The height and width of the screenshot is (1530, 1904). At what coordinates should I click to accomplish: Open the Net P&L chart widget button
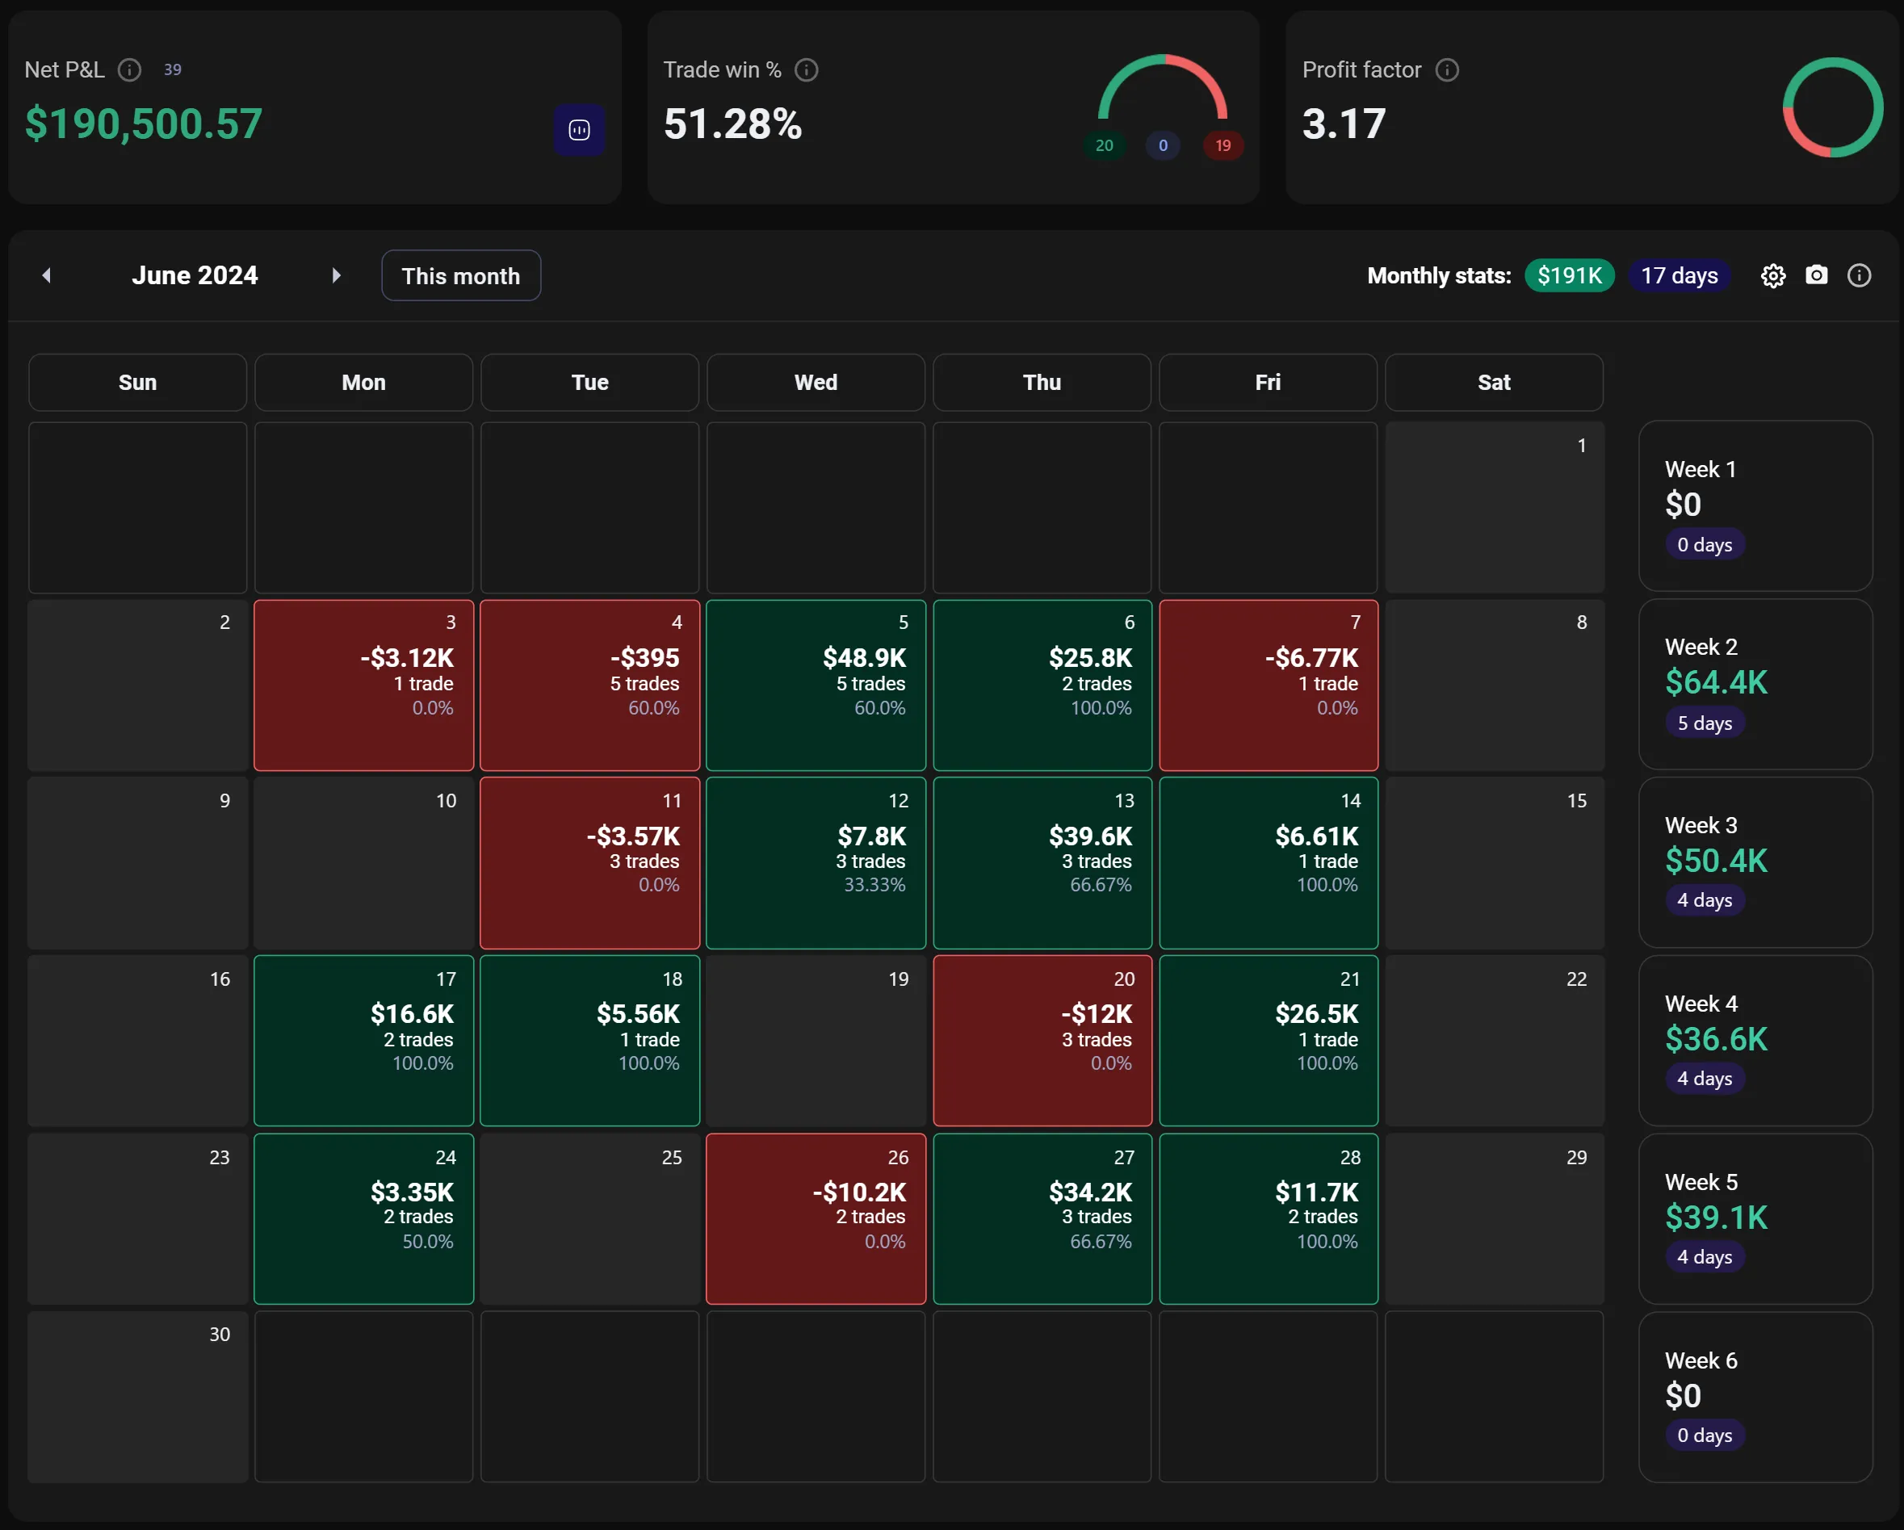[579, 131]
